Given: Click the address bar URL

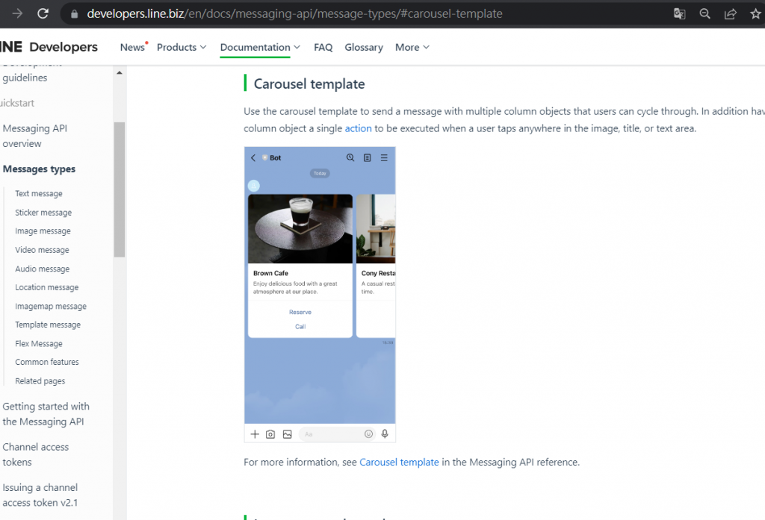Looking at the screenshot, I should [x=294, y=13].
